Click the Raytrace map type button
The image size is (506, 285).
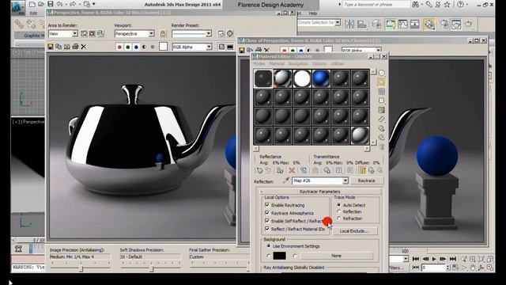[367, 180]
